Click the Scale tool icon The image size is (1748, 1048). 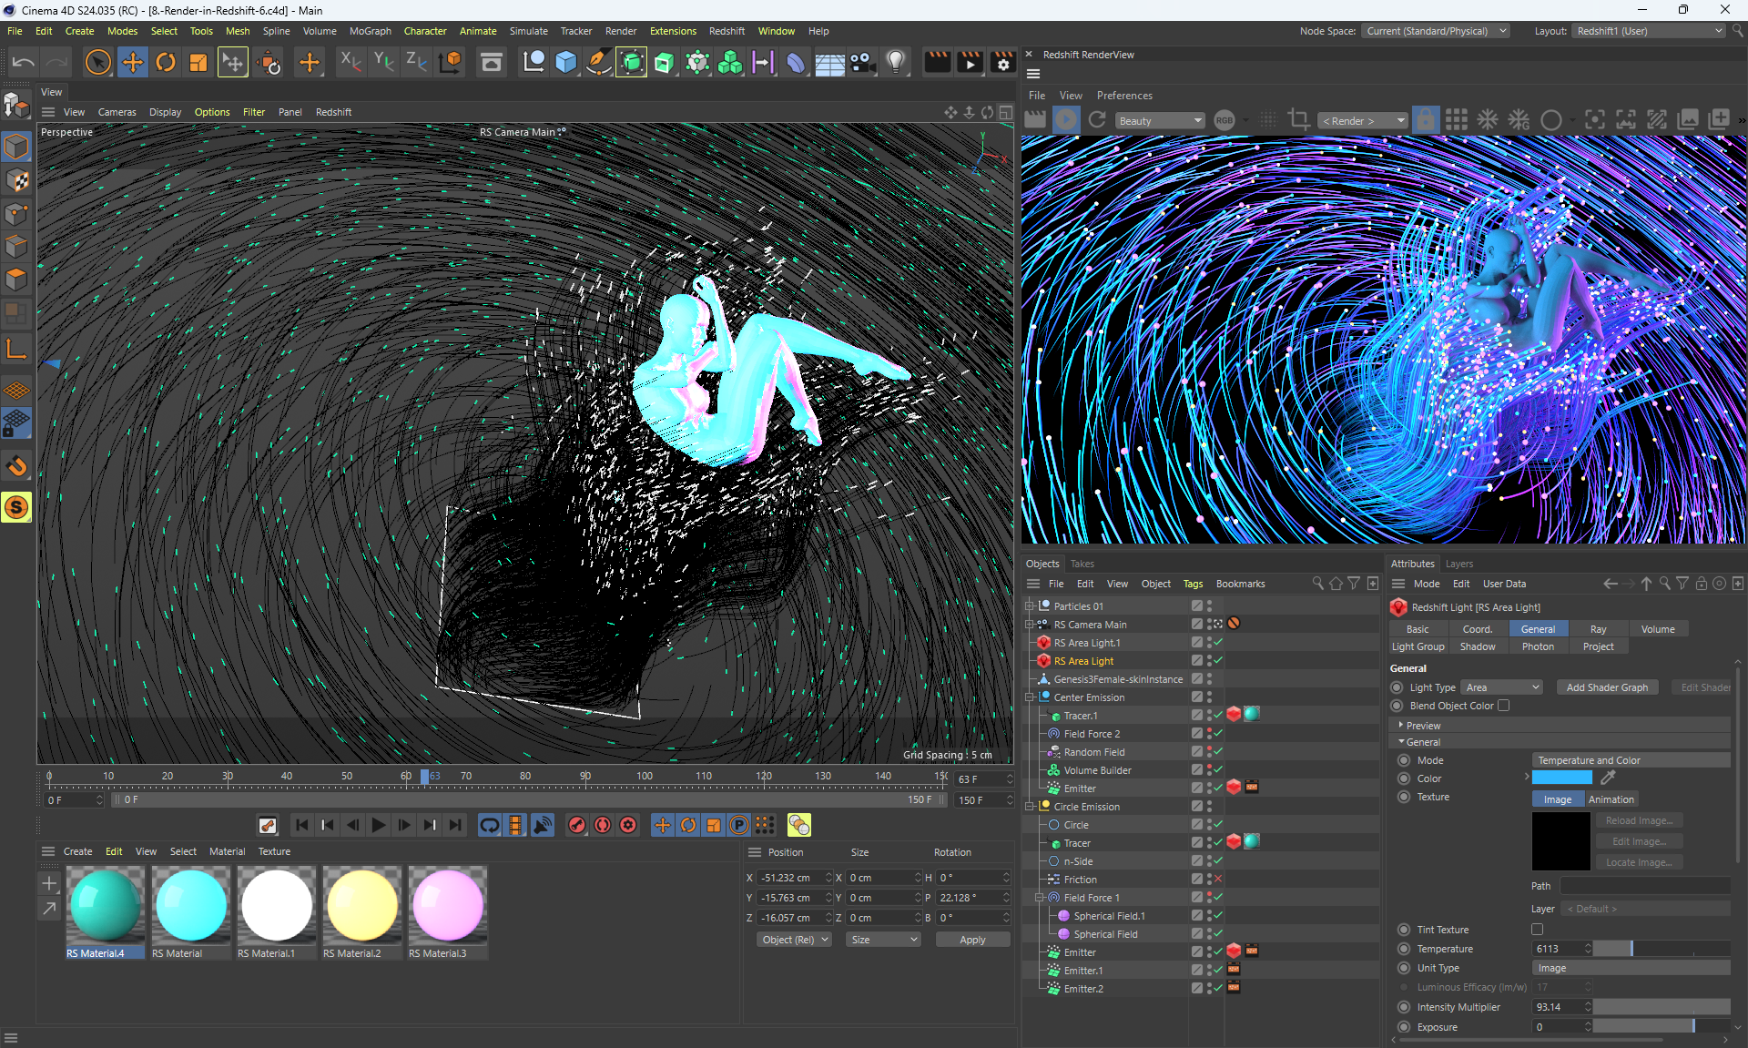pos(198,63)
